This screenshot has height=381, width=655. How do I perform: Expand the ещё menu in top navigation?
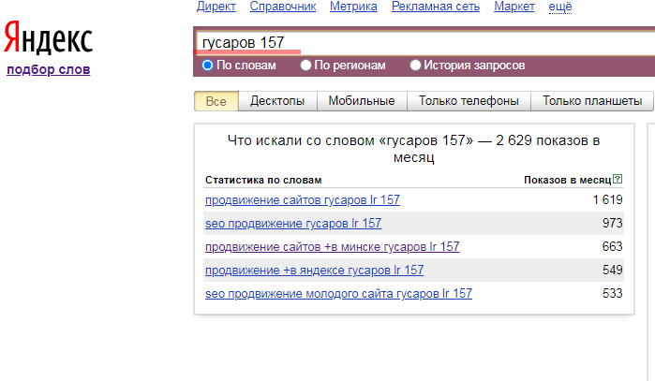tap(559, 7)
